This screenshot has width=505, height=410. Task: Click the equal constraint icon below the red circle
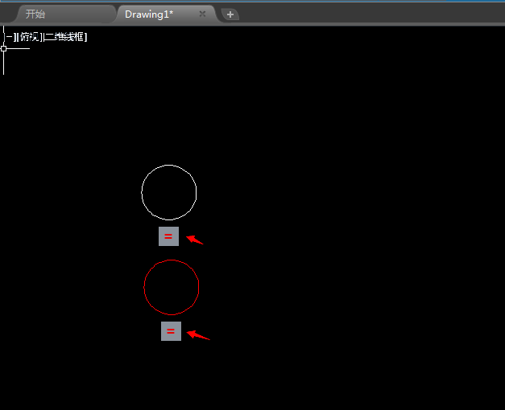[171, 331]
